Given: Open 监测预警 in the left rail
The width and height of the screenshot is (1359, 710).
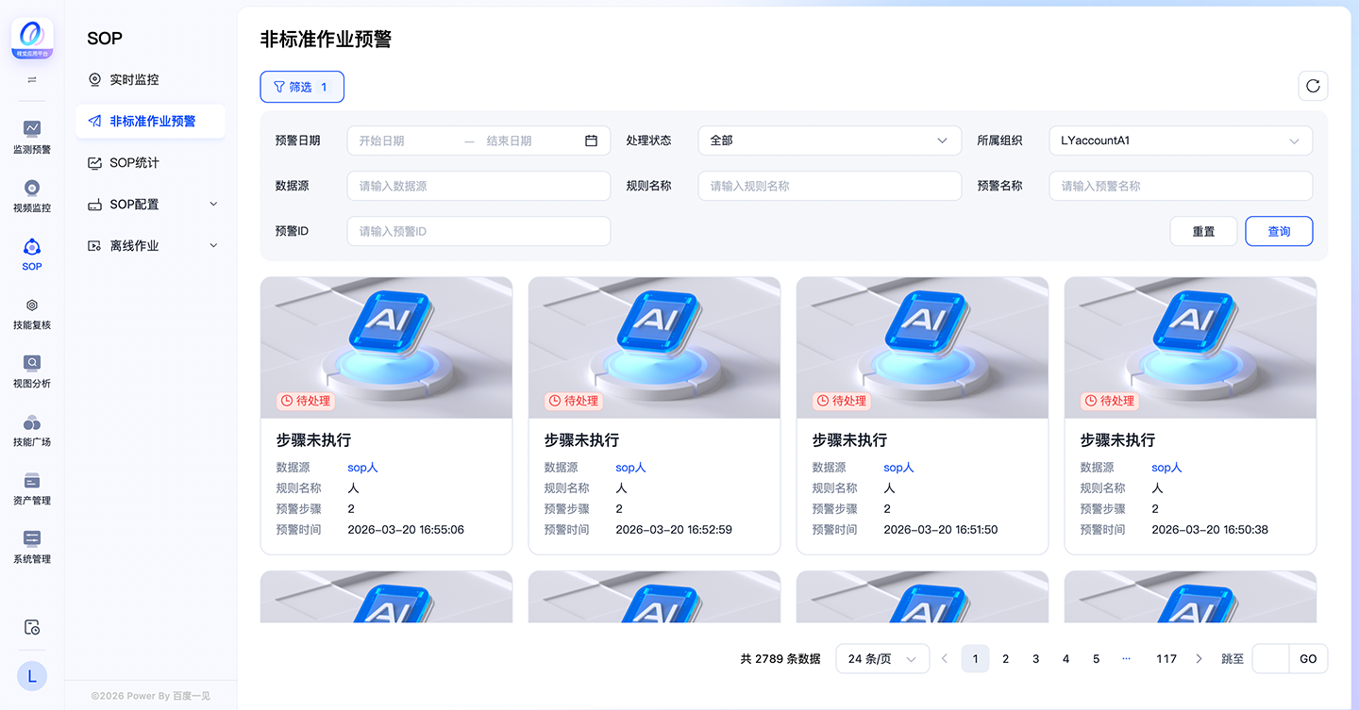Looking at the screenshot, I should click(32, 136).
